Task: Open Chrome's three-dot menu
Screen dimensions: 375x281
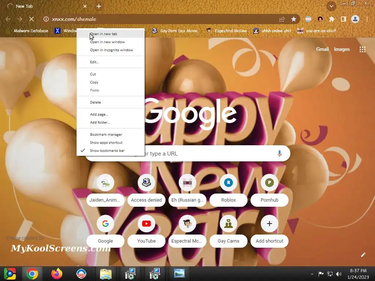Action: click(x=367, y=19)
